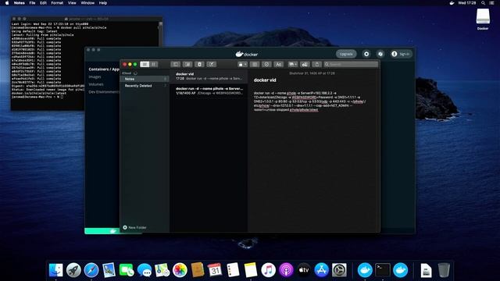Create a new note with compose icon

pos(212,64)
